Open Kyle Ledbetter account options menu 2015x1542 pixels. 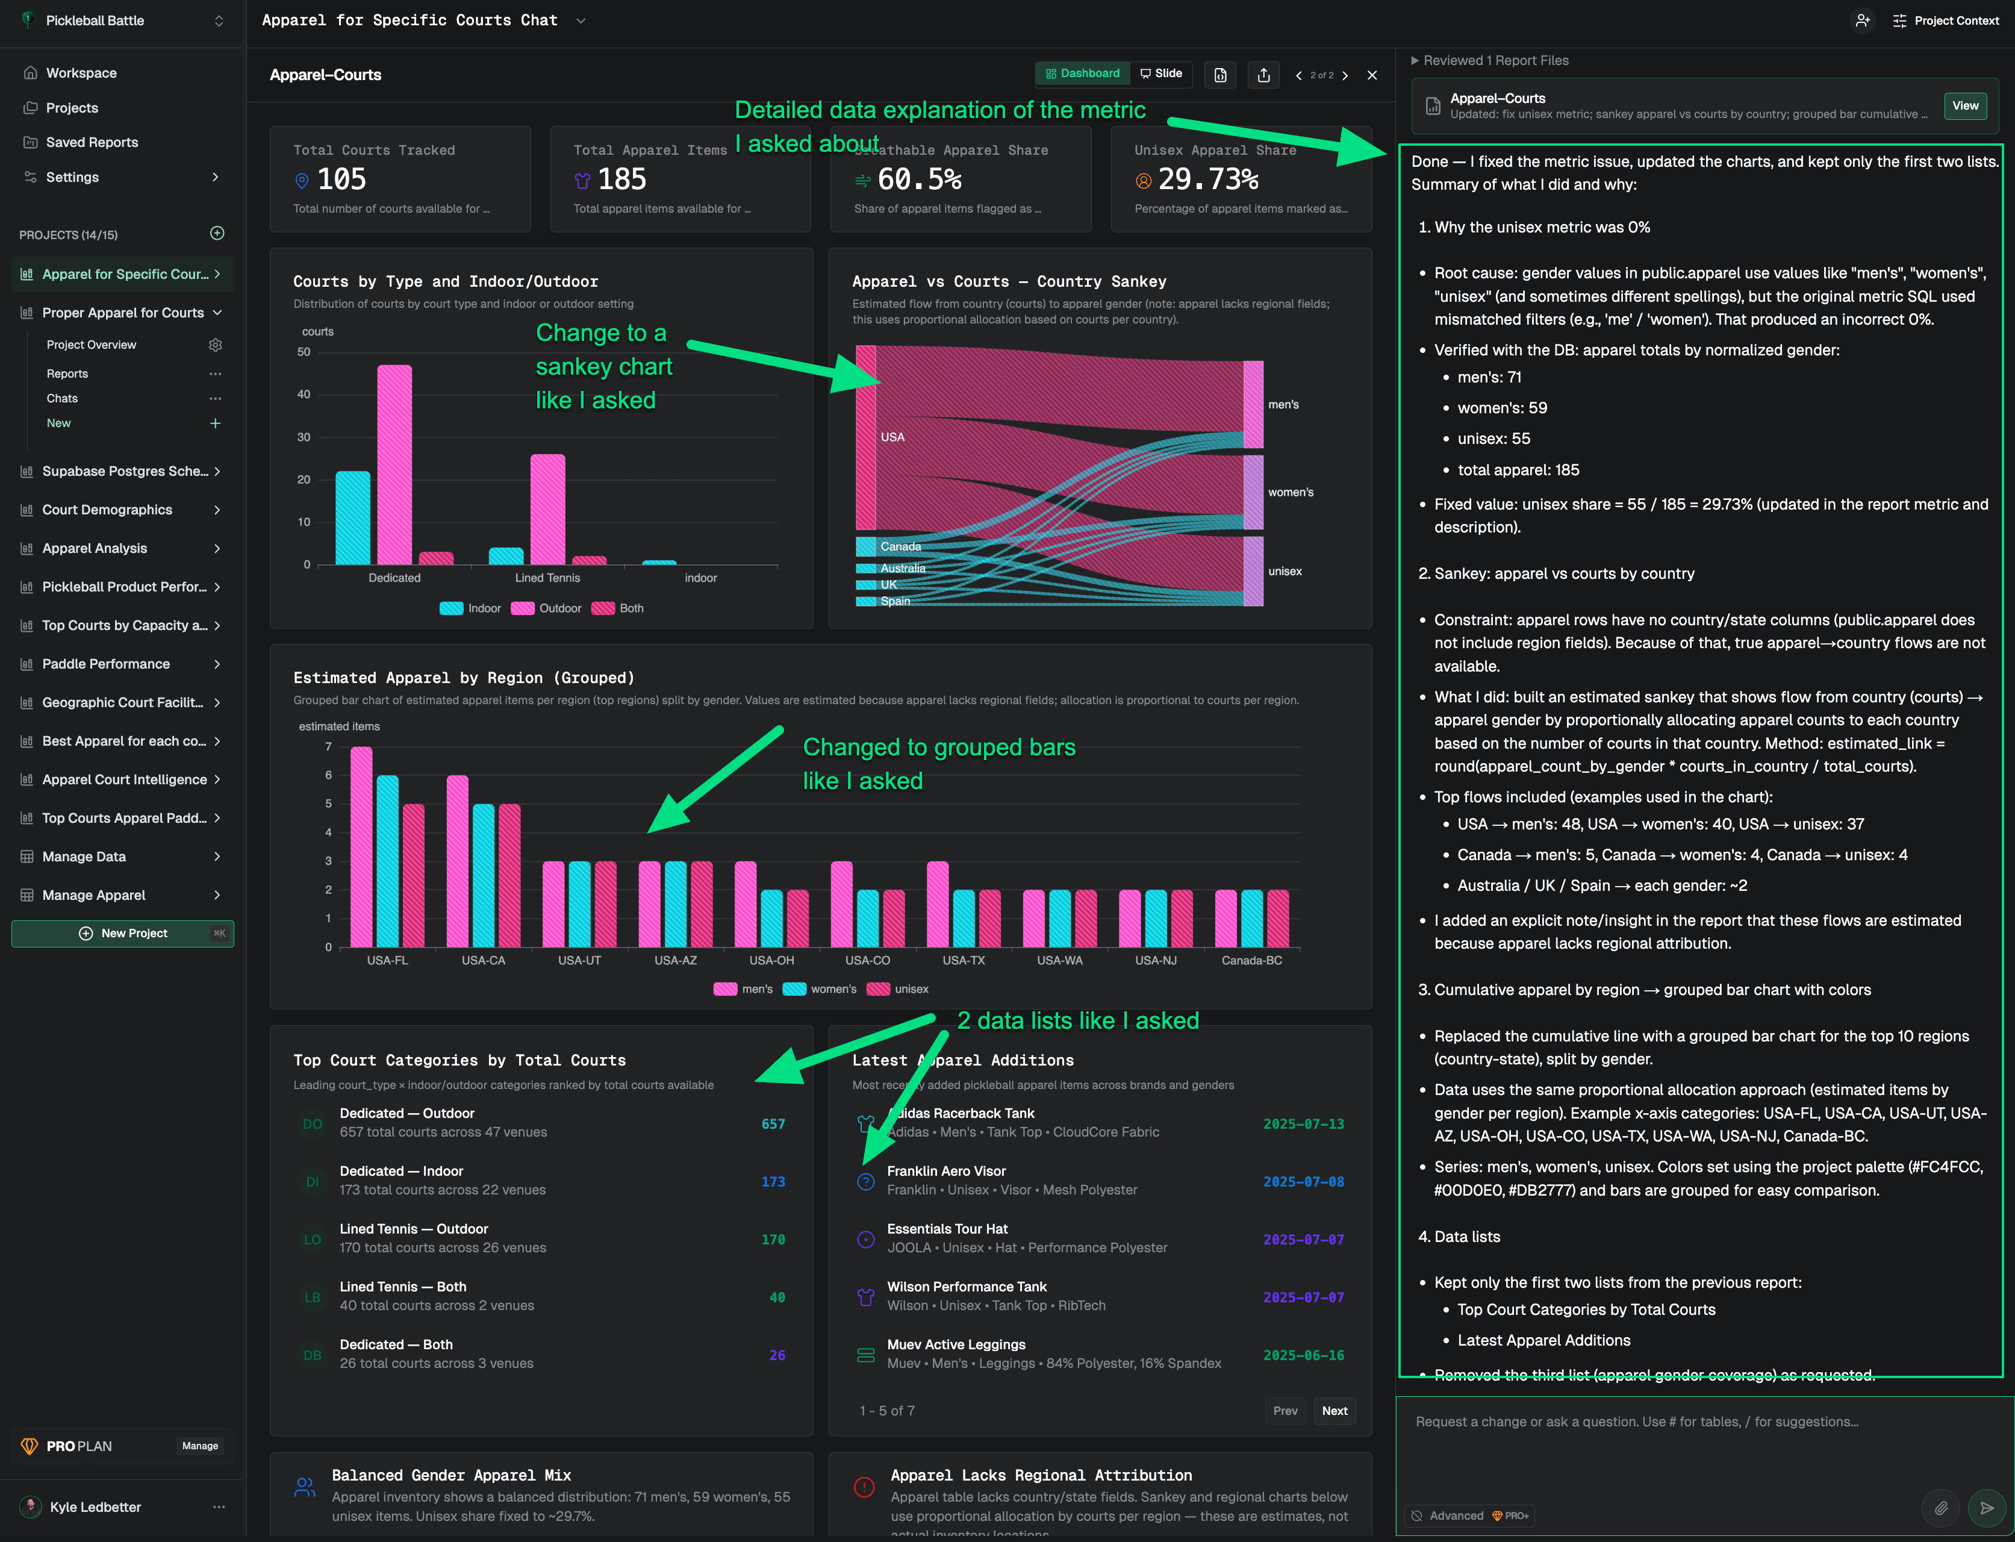(219, 1507)
